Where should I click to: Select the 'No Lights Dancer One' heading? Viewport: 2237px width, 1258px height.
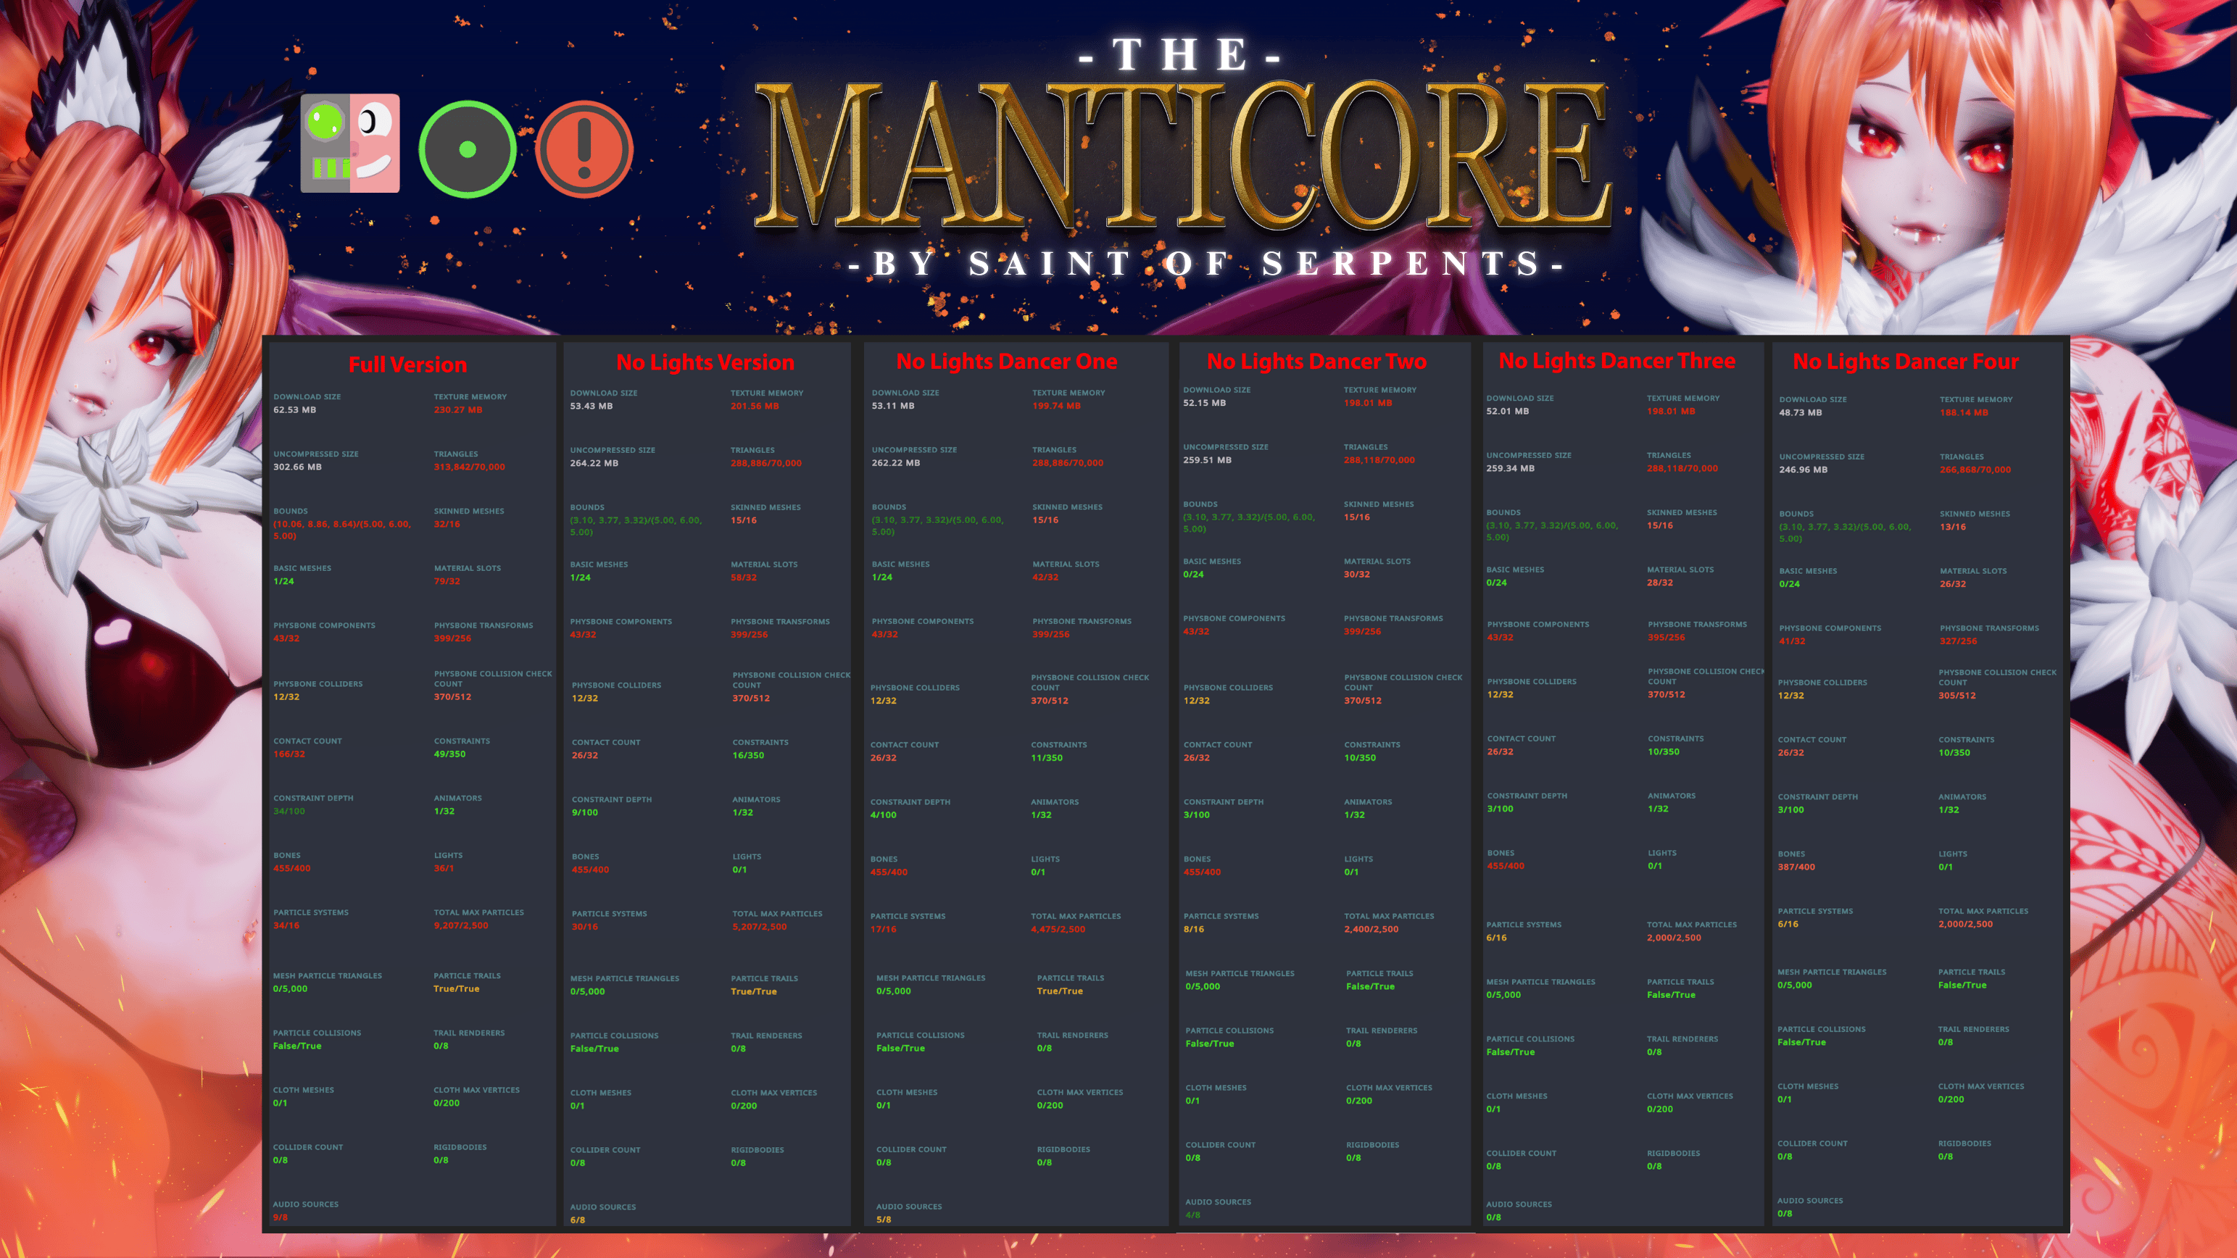[1006, 361]
